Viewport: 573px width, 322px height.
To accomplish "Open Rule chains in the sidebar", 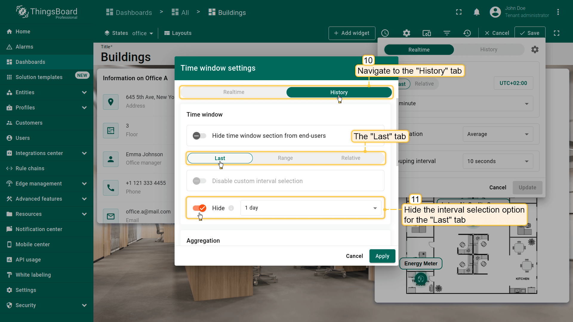I will (30, 168).
